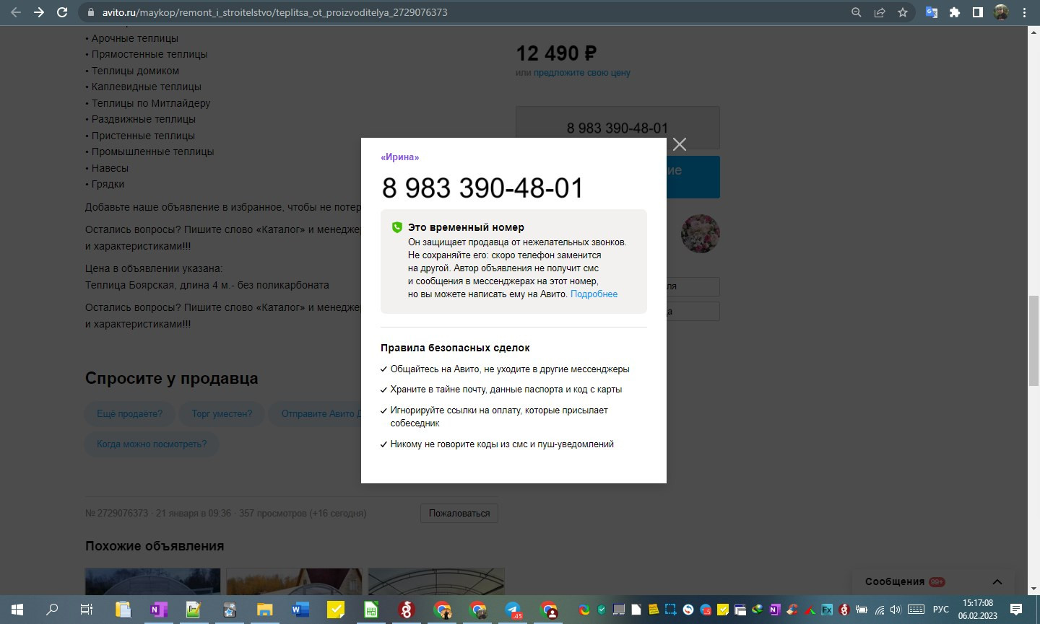Click the seller name «Ирина»
This screenshot has width=1040, height=624.
coord(400,157)
